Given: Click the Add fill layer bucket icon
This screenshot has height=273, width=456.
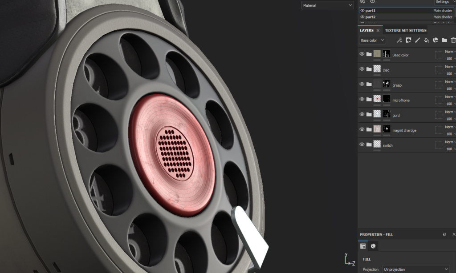Looking at the screenshot, I should pos(426,40).
